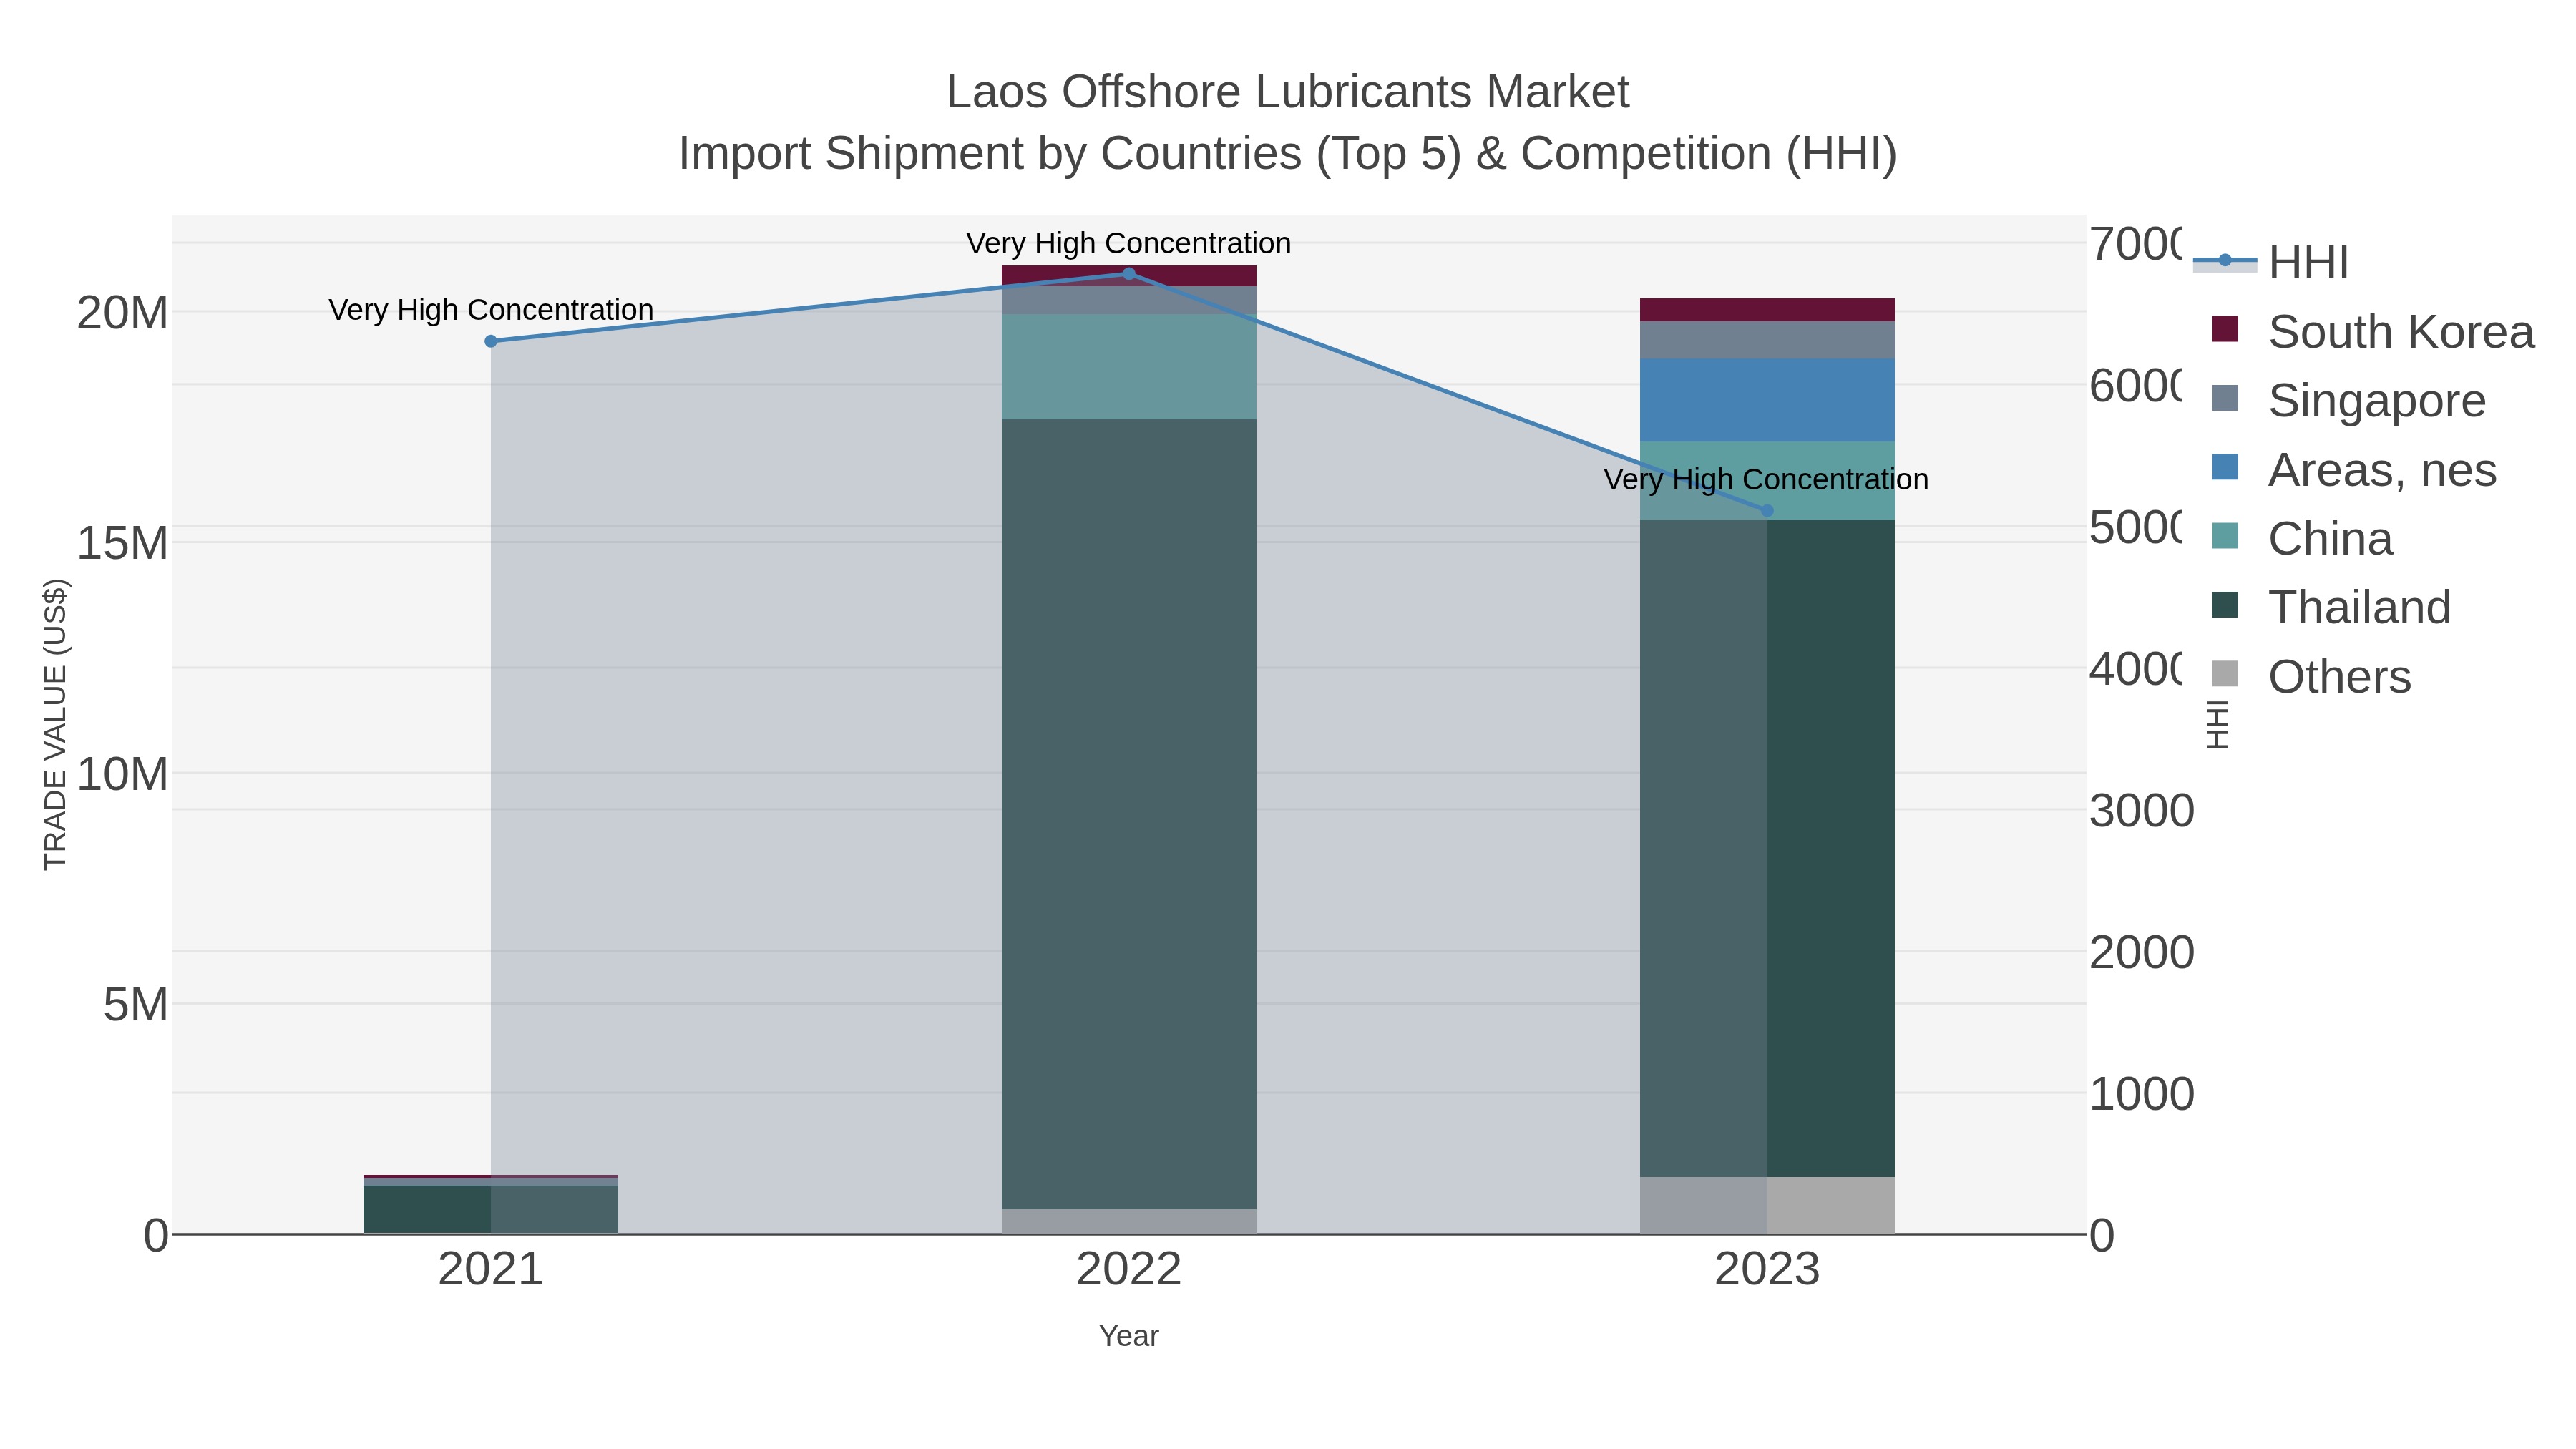Click the 2022 HHI data point marker
Screen dimensions: 2576x1449
point(1129,274)
